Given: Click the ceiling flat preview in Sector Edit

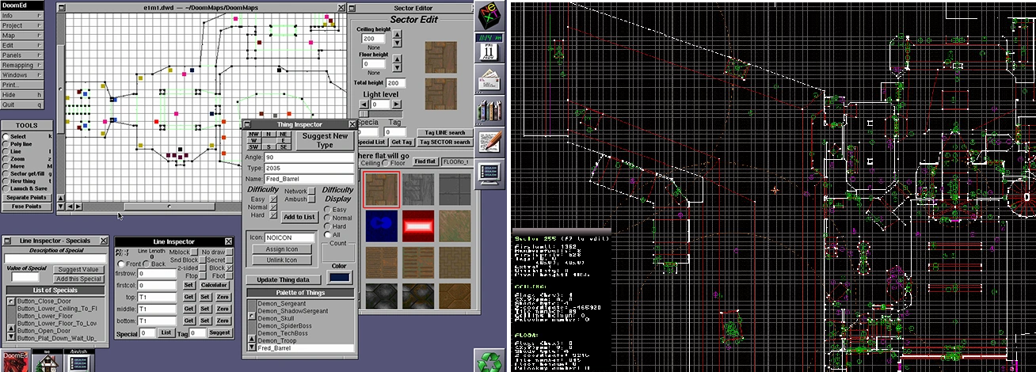Looking at the screenshot, I should coord(440,58).
